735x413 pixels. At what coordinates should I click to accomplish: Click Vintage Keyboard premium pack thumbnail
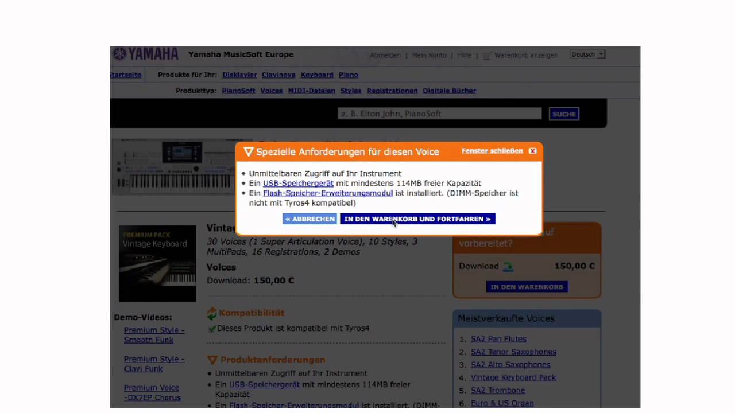(157, 263)
